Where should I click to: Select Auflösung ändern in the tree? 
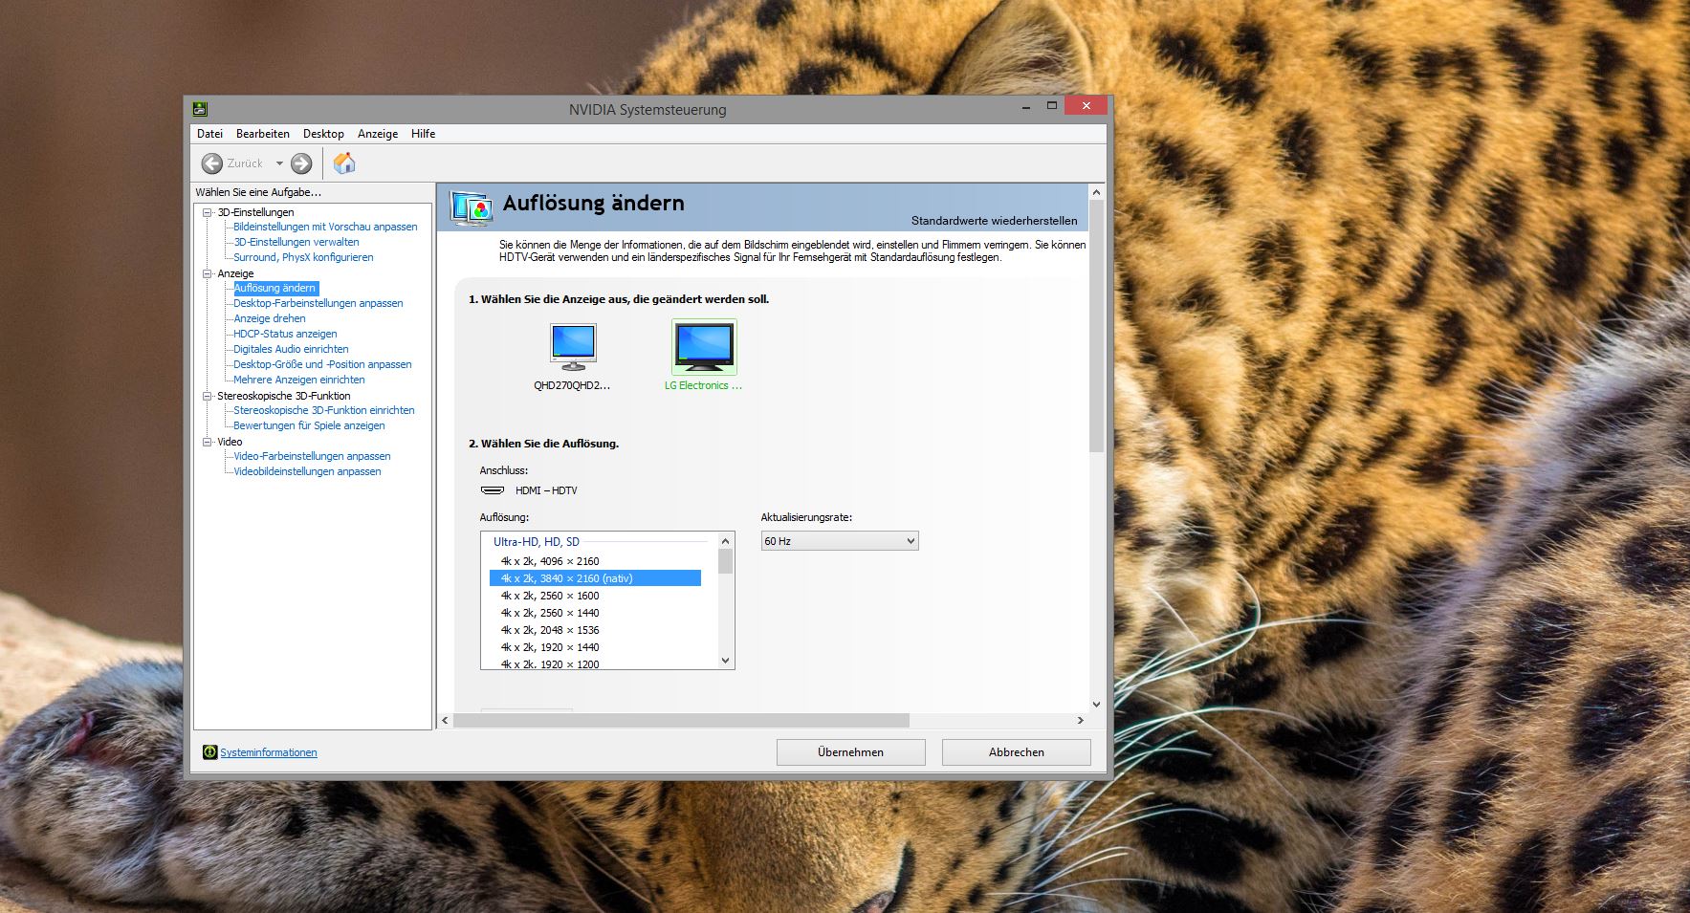click(274, 288)
